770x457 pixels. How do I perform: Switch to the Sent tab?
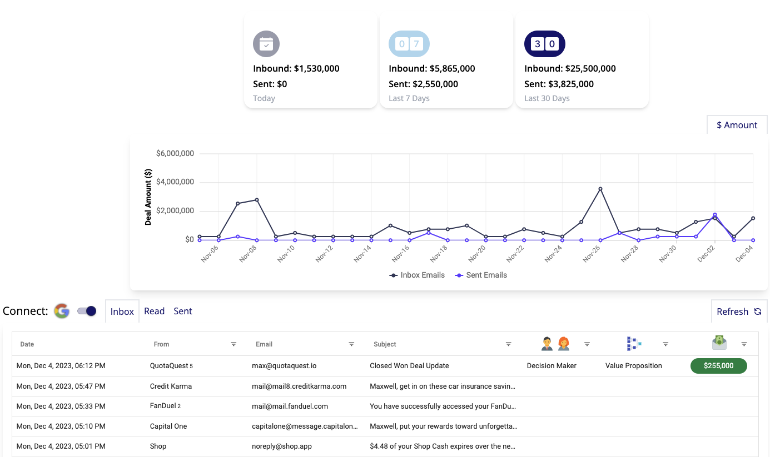pyautogui.click(x=182, y=311)
